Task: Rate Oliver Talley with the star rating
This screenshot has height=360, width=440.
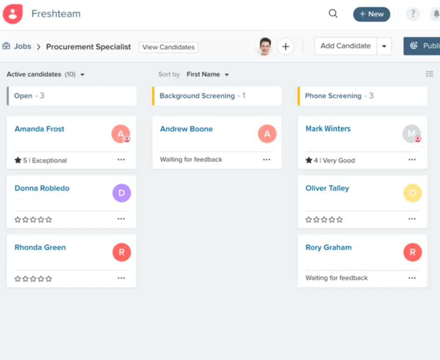Action: coord(324,220)
